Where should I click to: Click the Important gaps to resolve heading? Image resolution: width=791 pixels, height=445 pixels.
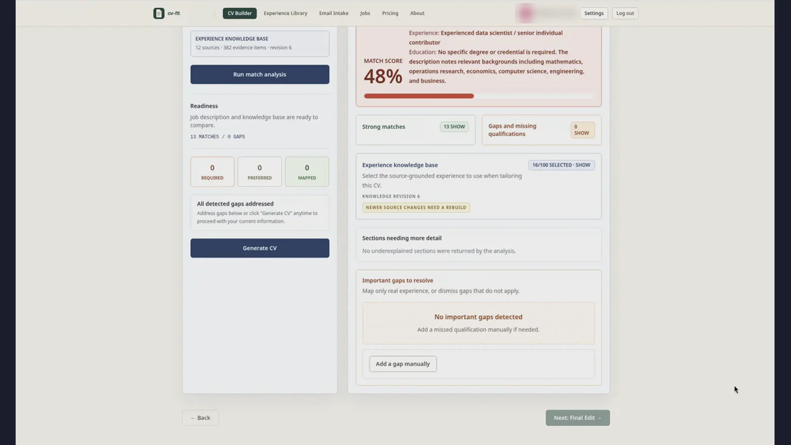(398, 281)
